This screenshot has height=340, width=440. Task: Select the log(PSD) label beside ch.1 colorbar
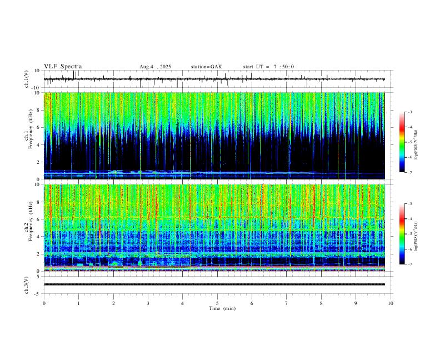(416, 145)
